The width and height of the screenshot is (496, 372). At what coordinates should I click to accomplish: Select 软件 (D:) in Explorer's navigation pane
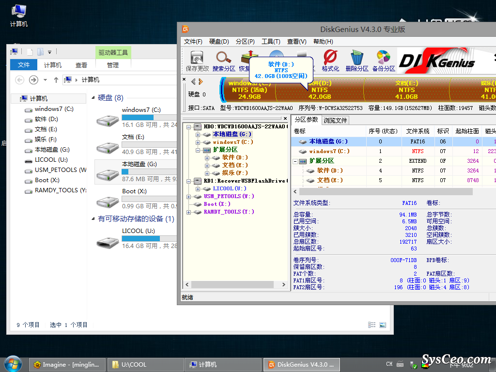pyautogui.click(x=46, y=119)
